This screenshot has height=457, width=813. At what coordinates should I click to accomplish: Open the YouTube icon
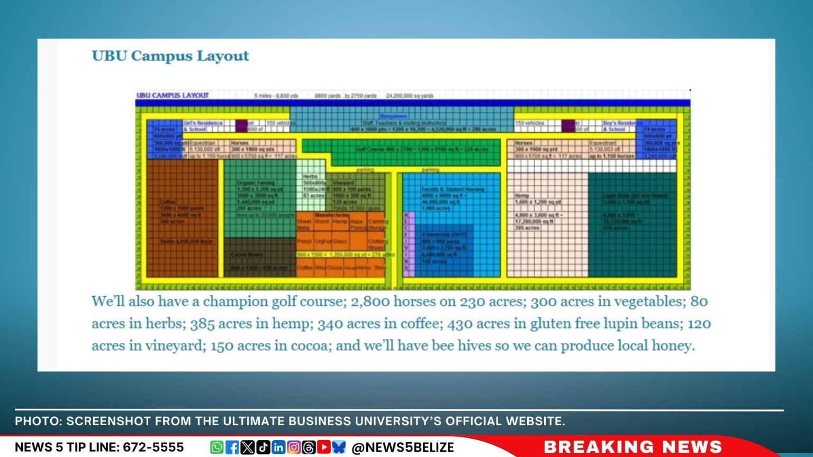tap(324, 447)
